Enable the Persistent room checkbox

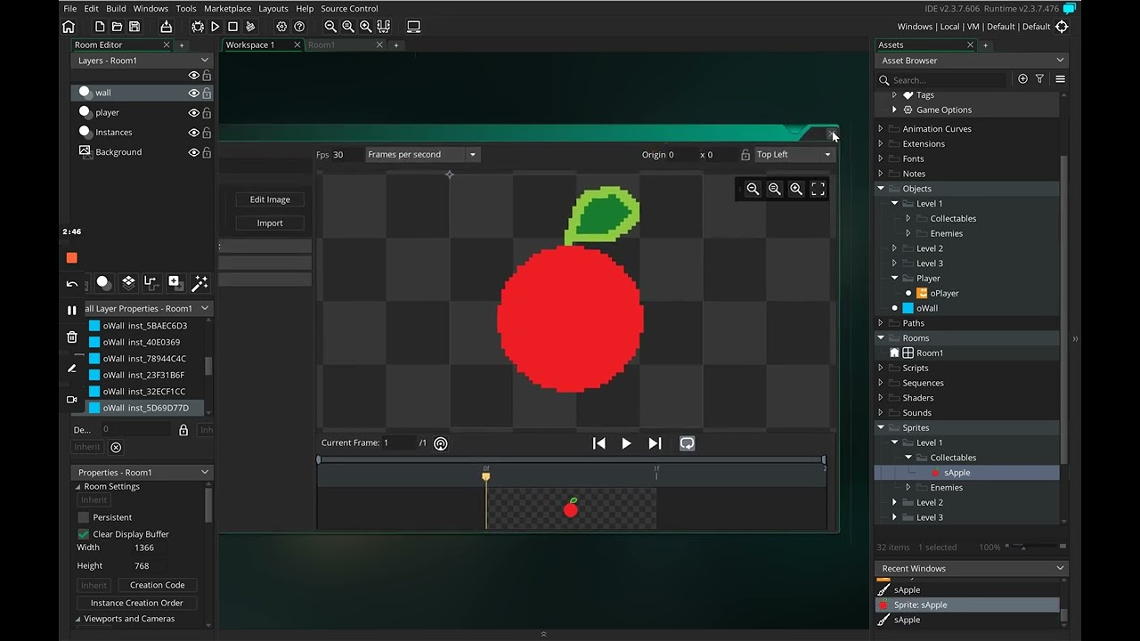[x=84, y=517]
